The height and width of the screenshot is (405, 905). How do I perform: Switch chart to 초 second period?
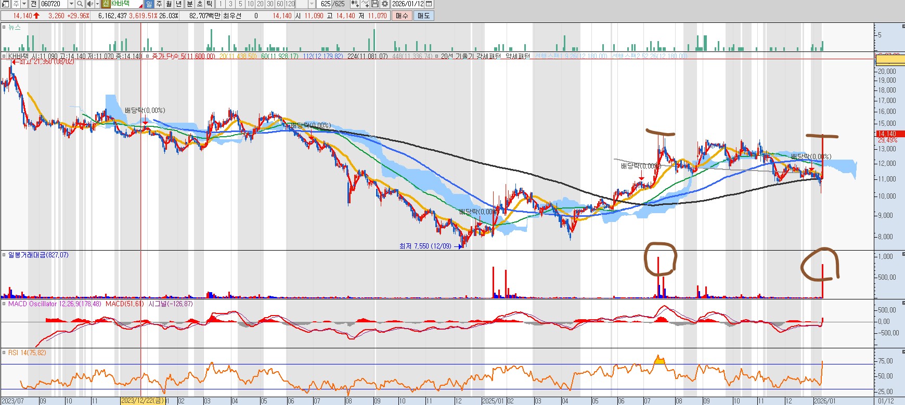coord(200,4)
